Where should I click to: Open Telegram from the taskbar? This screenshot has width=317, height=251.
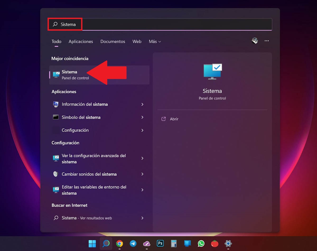point(133,244)
